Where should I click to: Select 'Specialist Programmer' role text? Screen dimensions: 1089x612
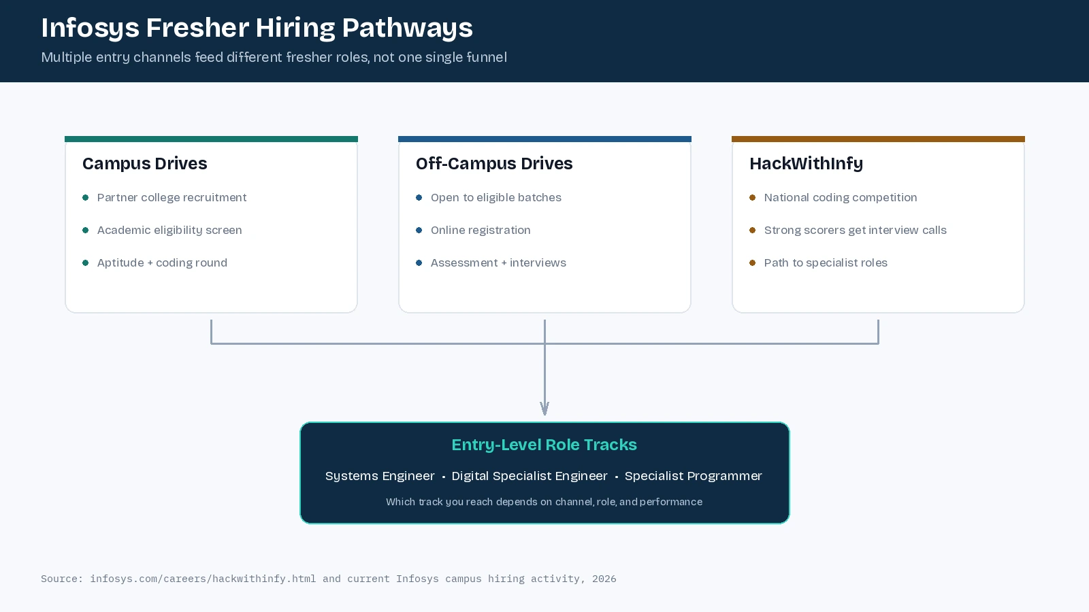tap(694, 476)
